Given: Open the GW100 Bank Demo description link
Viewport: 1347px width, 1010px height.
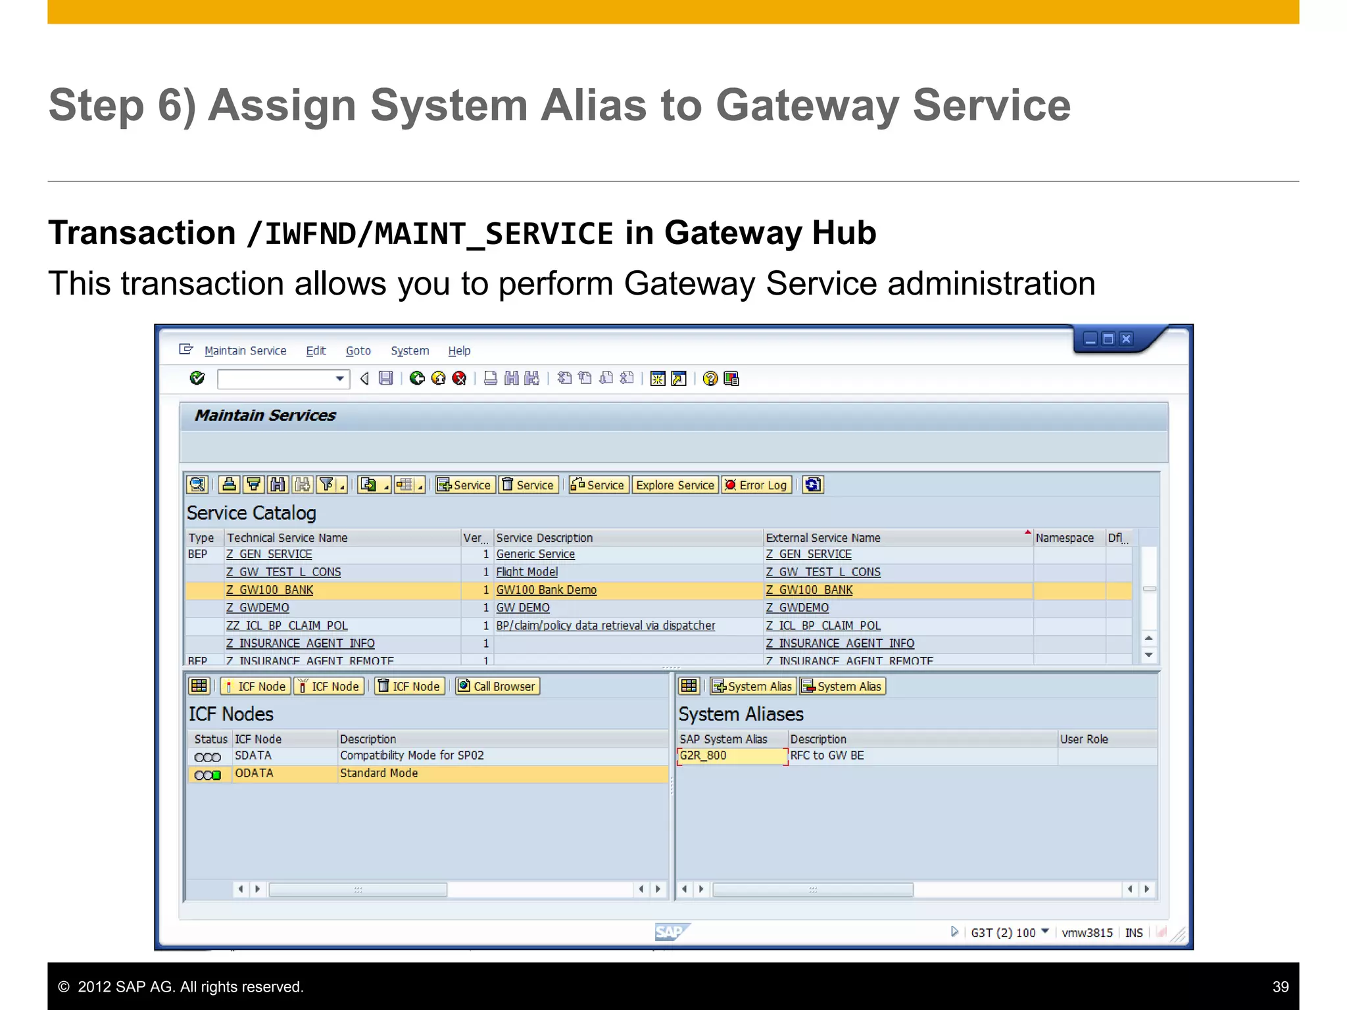Looking at the screenshot, I should (546, 590).
